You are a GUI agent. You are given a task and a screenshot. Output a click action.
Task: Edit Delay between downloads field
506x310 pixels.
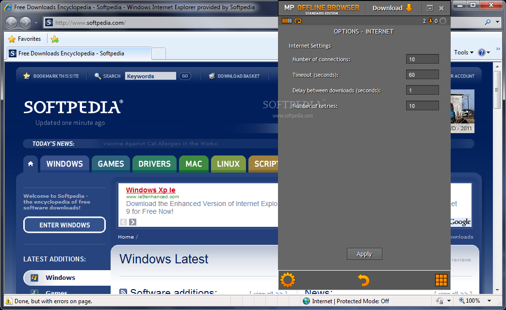423,90
